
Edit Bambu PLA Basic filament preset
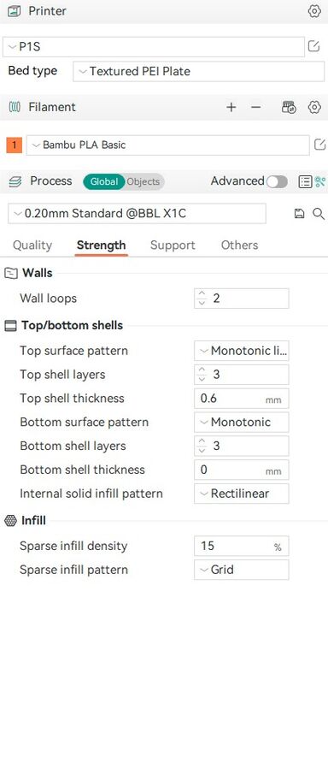point(319,145)
